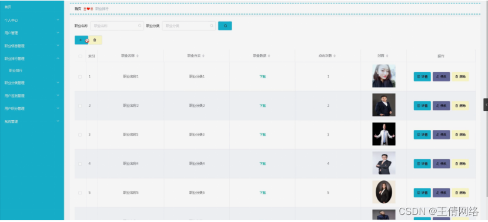Expand 职业信息管理 sidebar chevron
Image resolution: width=488 pixels, height=222 pixels.
[x=58, y=46]
